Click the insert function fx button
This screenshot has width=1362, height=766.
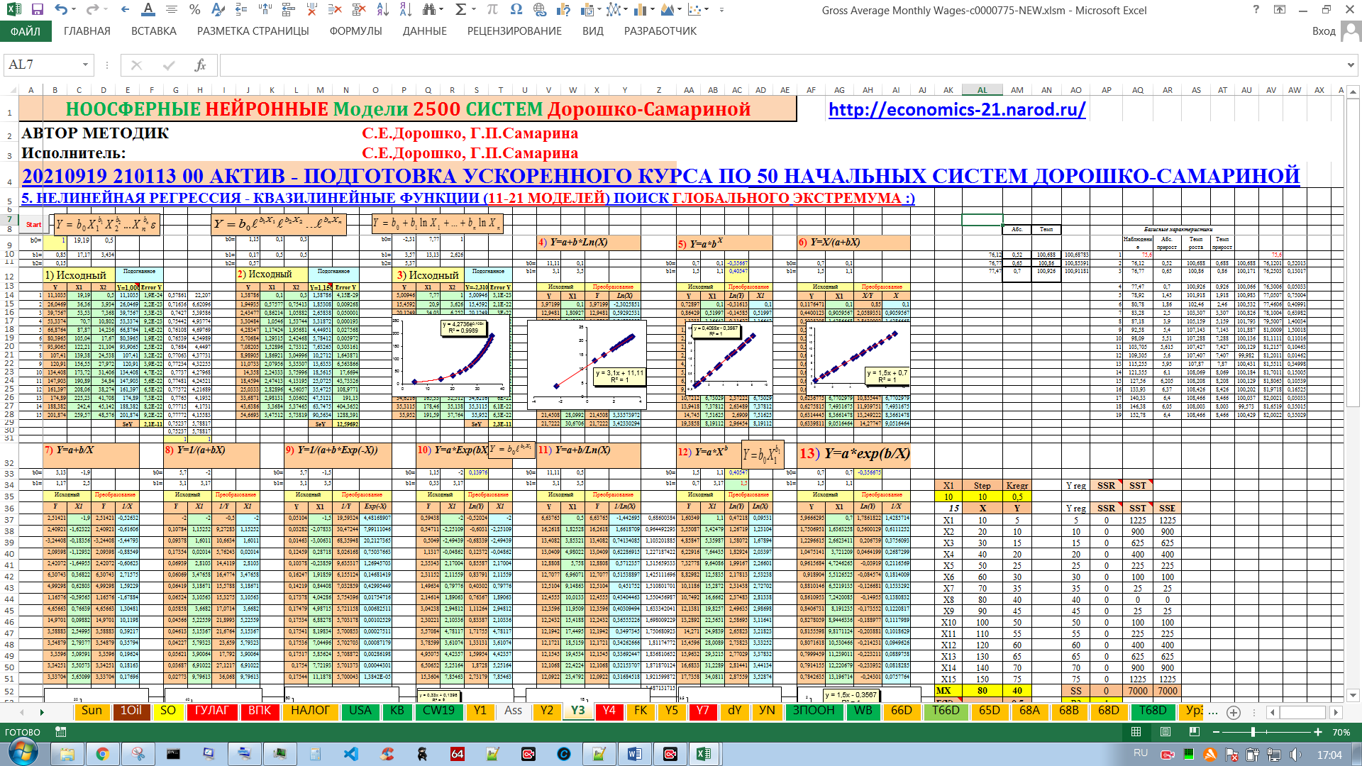pyautogui.click(x=200, y=65)
